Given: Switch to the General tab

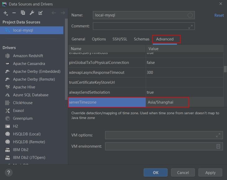Looking at the screenshot, I should [78, 39].
